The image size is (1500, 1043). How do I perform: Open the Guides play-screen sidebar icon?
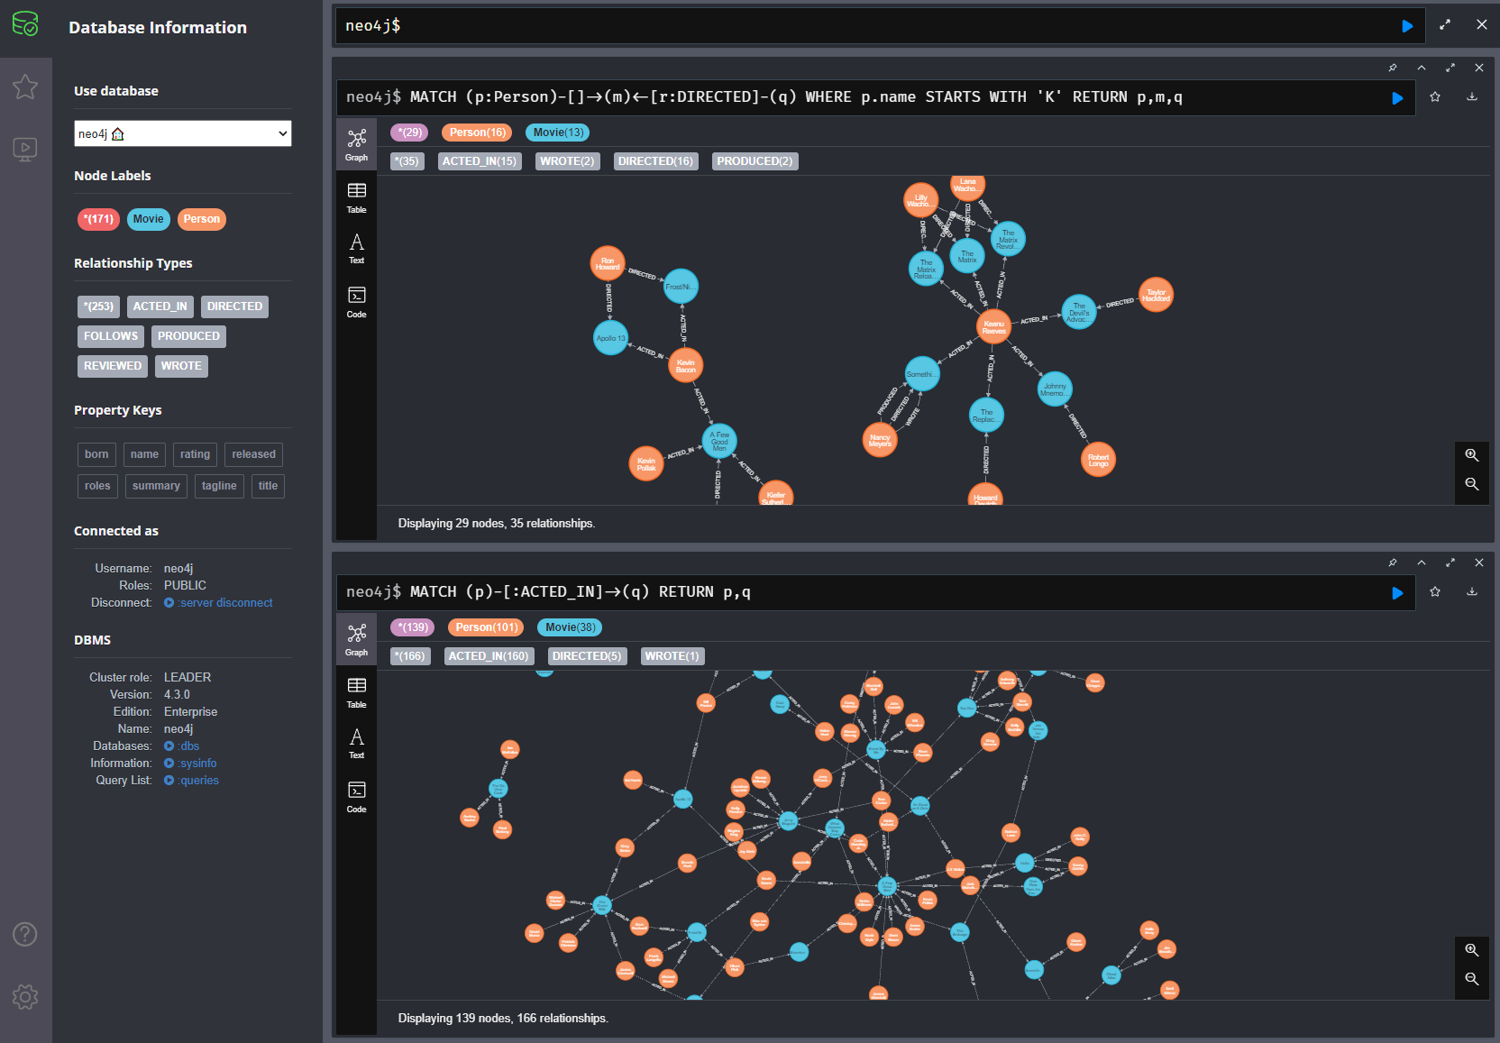coord(25,149)
